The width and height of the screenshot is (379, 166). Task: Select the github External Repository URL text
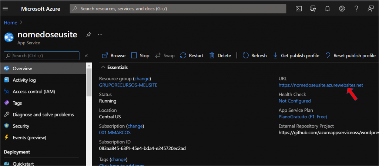(329, 132)
